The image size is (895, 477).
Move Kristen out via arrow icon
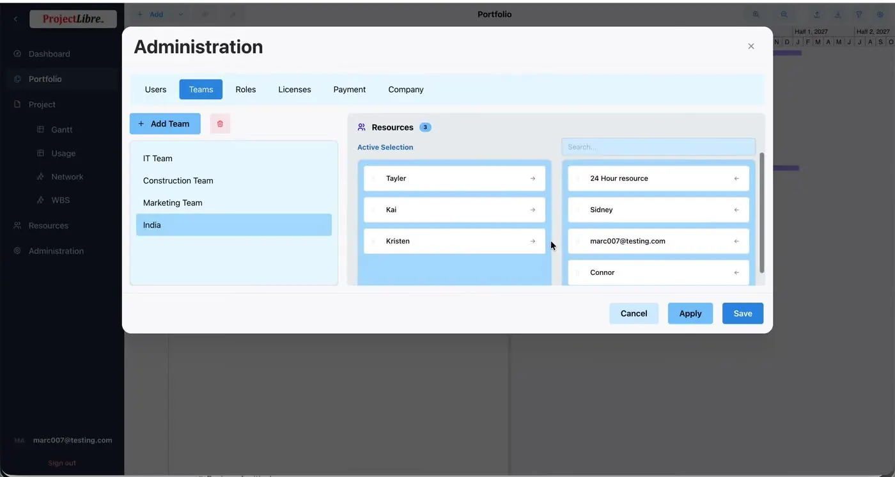pyautogui.click(x=533, y=241)
